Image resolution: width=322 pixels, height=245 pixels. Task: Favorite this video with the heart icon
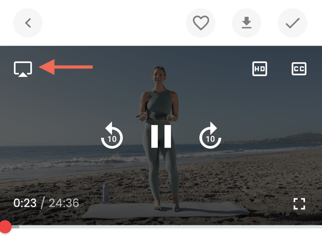(x=200, y=23)
